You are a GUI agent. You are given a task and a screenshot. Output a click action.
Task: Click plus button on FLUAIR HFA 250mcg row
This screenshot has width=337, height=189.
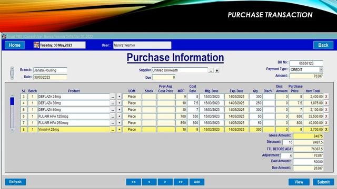click(120, 123)
